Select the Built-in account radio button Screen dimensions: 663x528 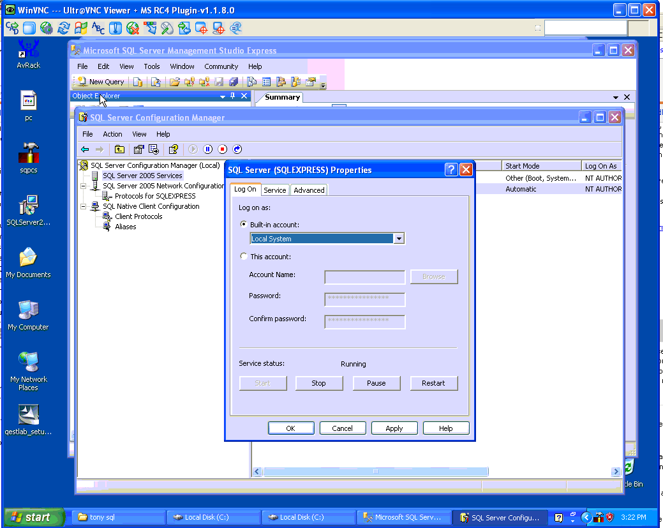tap(244, 225)
